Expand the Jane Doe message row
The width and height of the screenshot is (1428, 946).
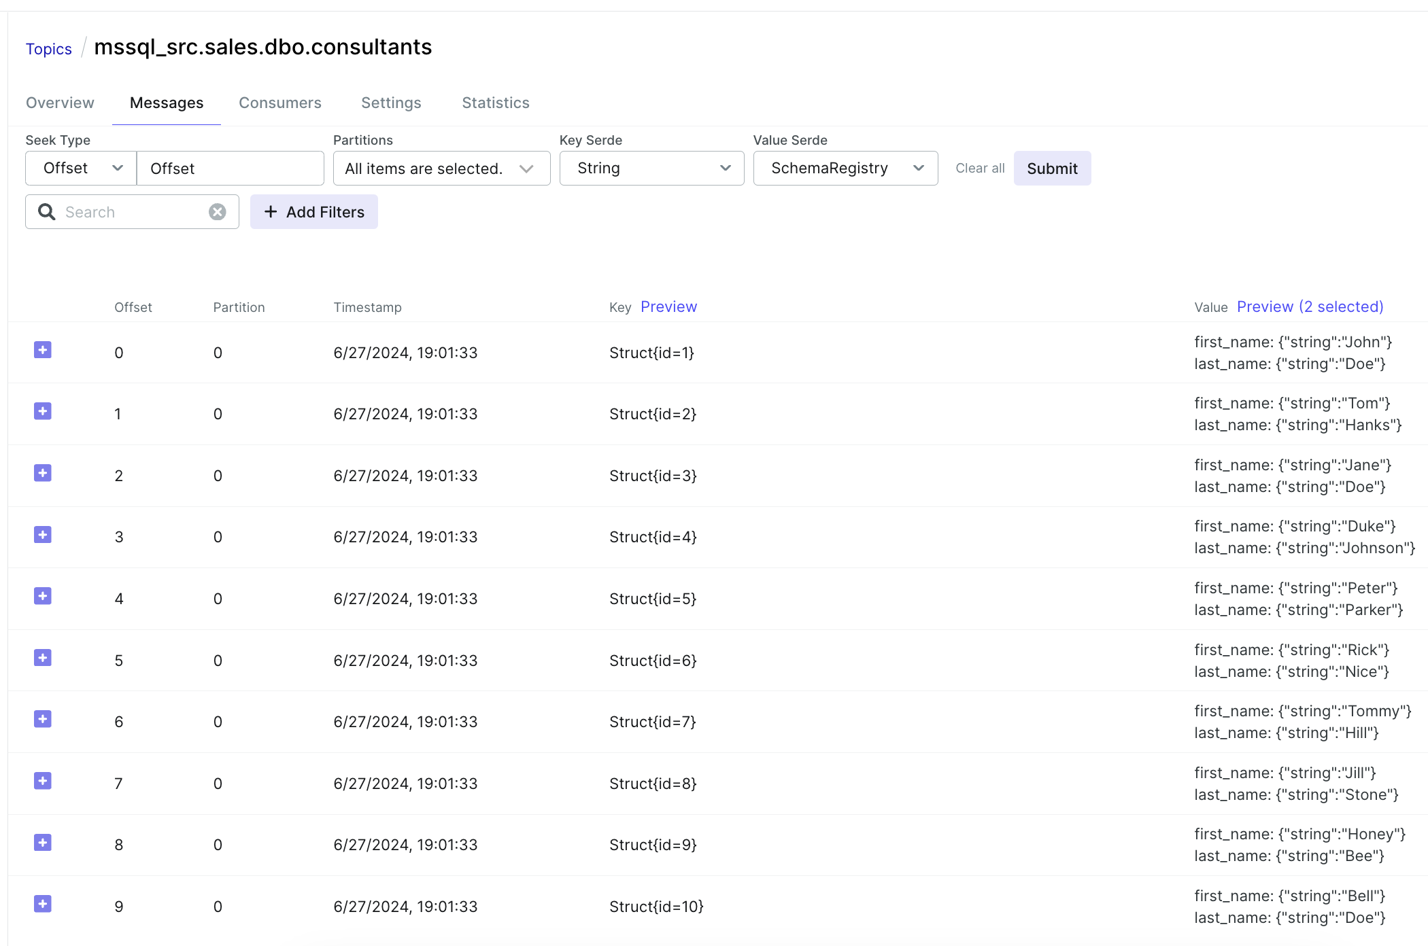pyautogui.click(x=43, y=474)
